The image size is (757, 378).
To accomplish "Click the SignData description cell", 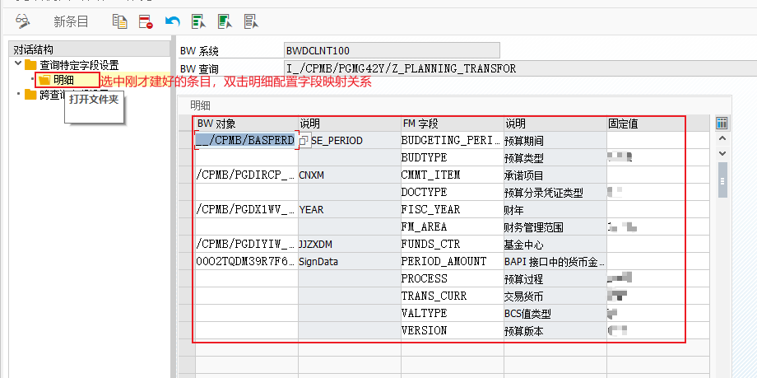I will click(350, 262).
